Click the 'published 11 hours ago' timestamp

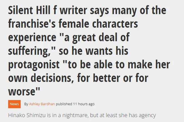pyautogui.click(x=75, y=104)
